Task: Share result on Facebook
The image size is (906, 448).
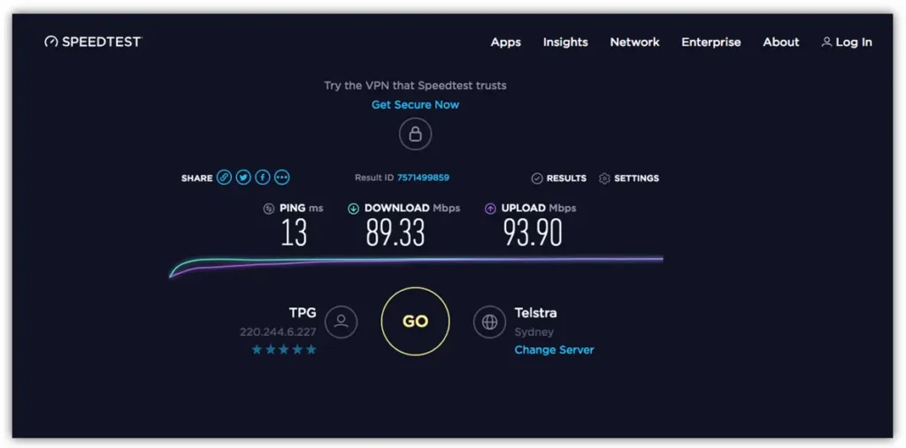Action: [263, 178]
